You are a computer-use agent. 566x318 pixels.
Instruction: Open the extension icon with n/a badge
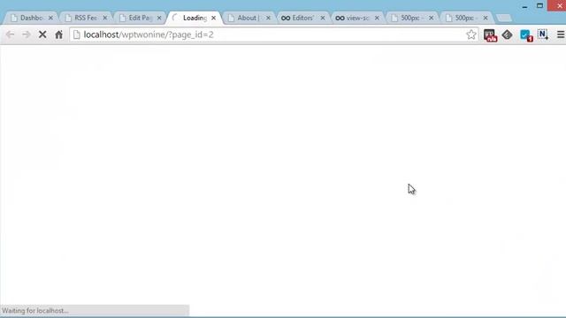point(490,35)
